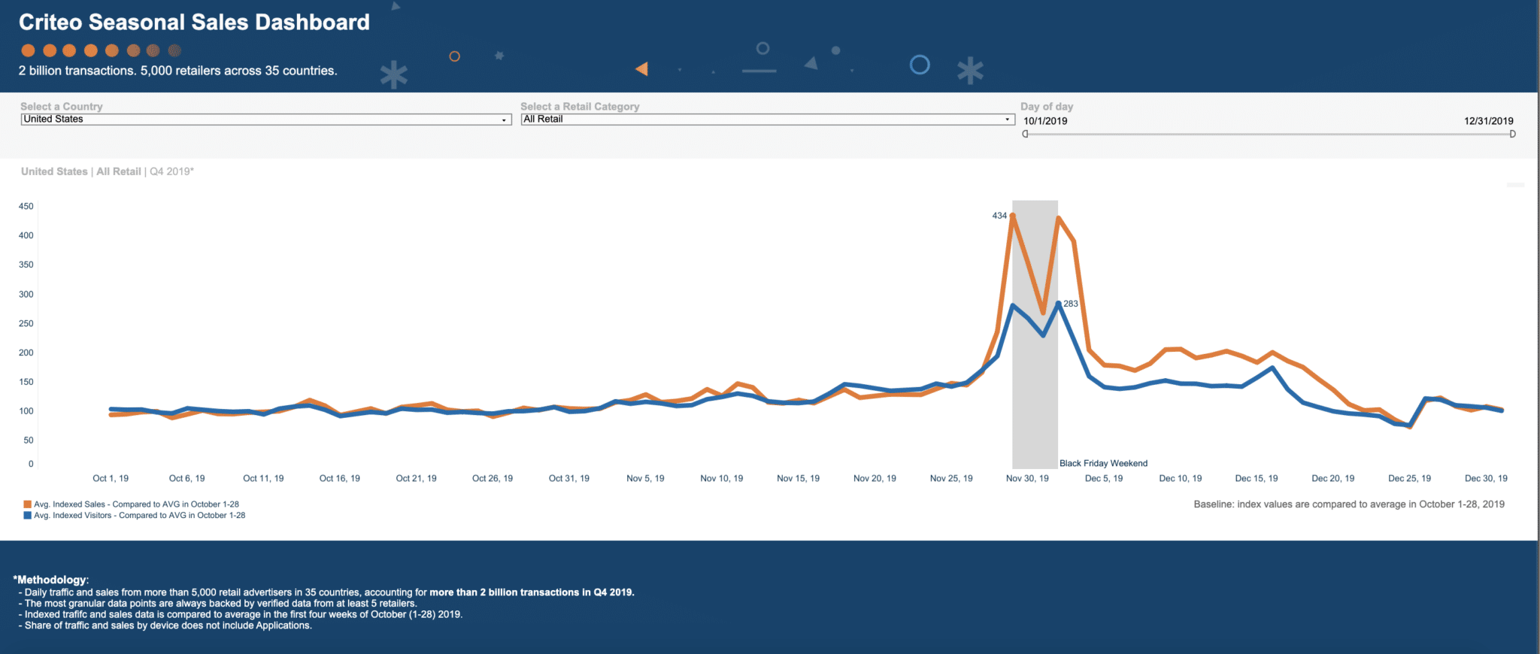Click the Dec 15, 19 axis label
The height and width of the screenshot is (654, 1540).
1256,478
